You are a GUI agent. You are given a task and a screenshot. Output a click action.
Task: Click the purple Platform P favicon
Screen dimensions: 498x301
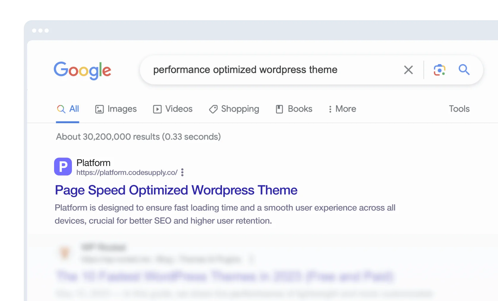pos(63,167)
